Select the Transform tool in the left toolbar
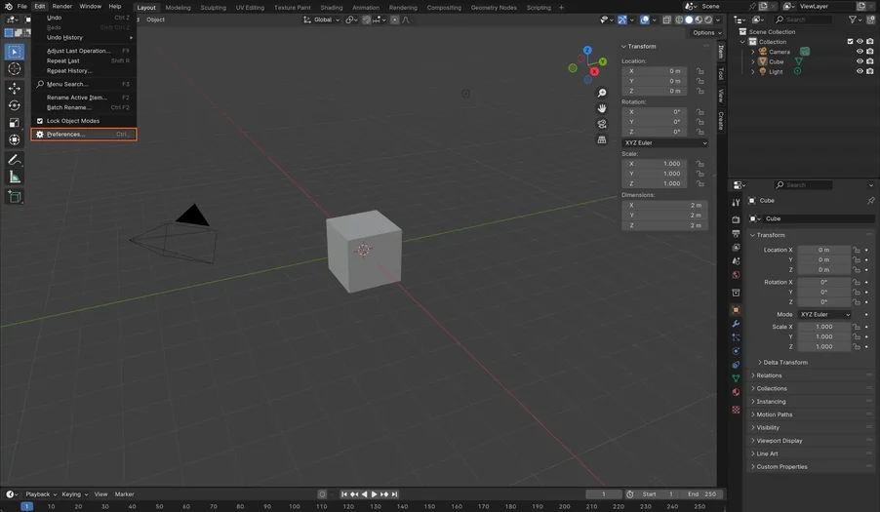Viewport: 880px width, 512px height. click(15, 139)
